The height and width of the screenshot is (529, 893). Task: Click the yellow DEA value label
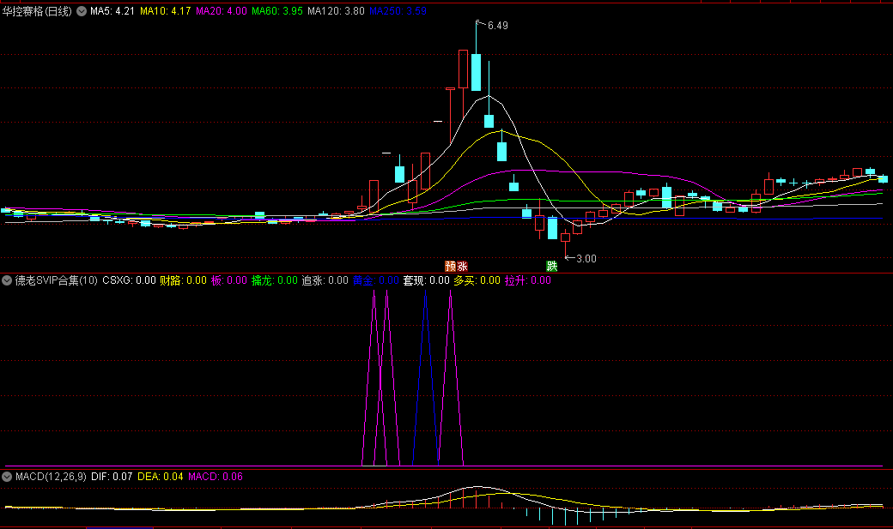coord(160,476)
